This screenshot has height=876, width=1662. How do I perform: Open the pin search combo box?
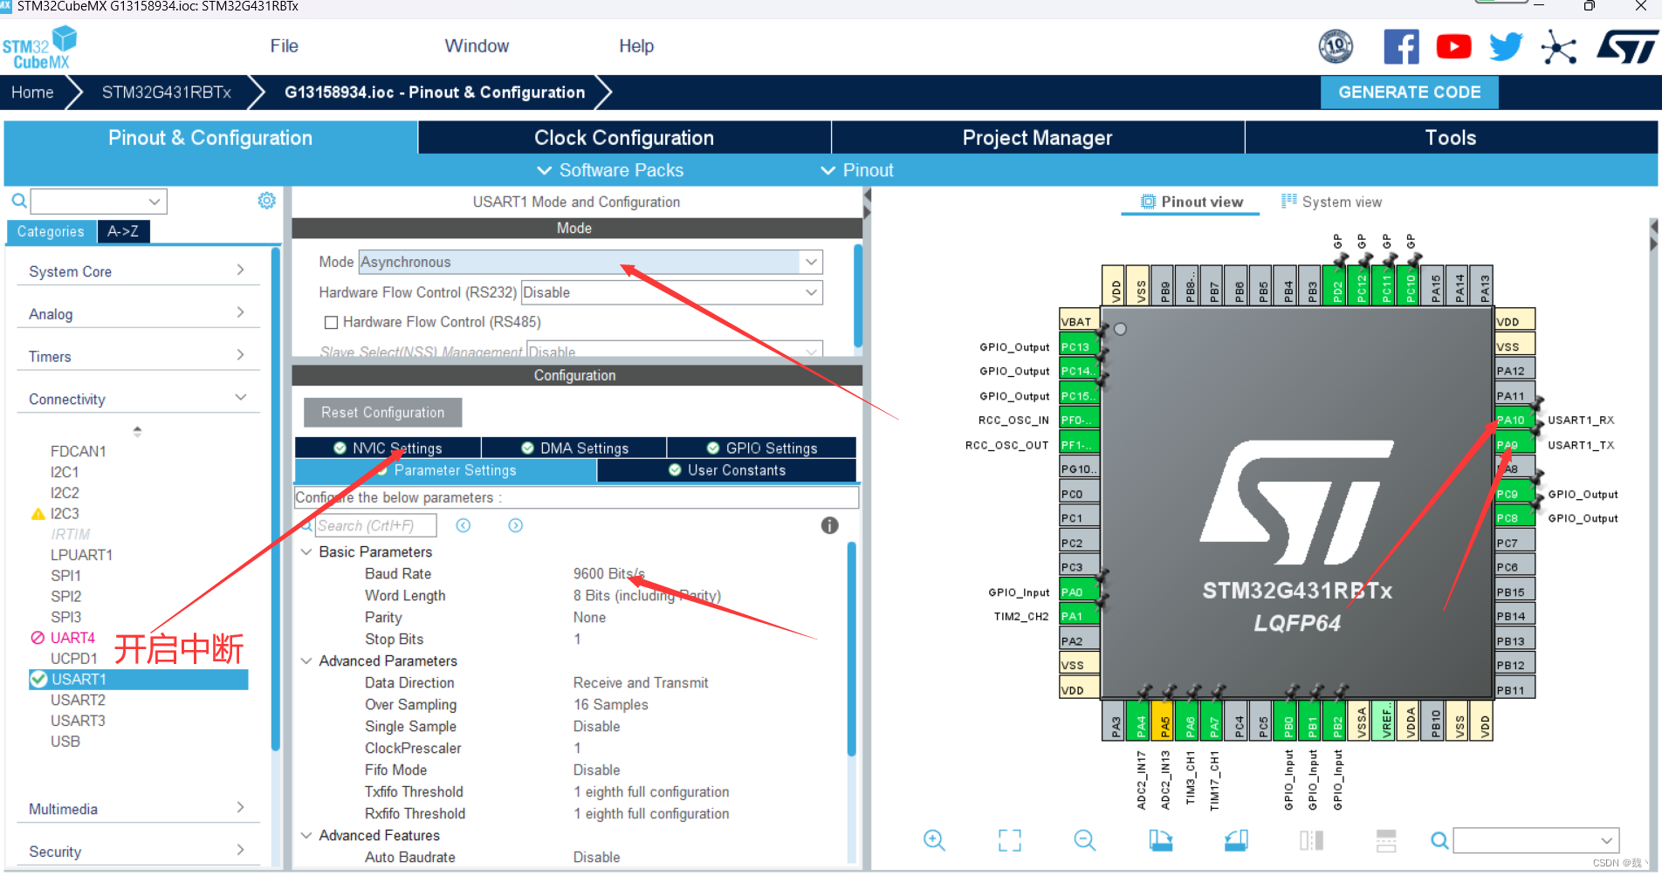(1535, 840)
